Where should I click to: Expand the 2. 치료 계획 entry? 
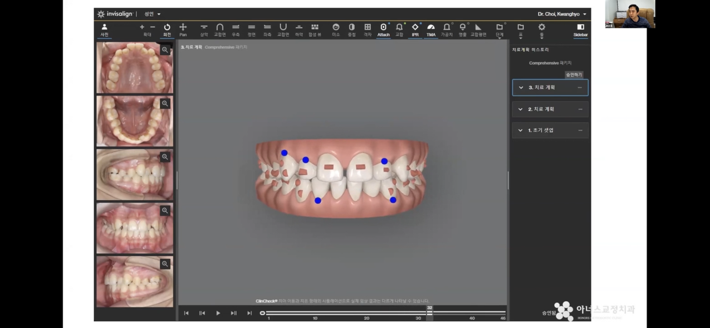520,109
